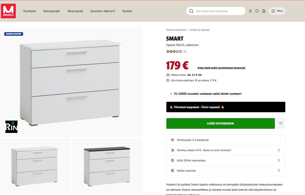Click the Masku logo
The height and width of the screenshot is (195, 305).
pos(8,11)
